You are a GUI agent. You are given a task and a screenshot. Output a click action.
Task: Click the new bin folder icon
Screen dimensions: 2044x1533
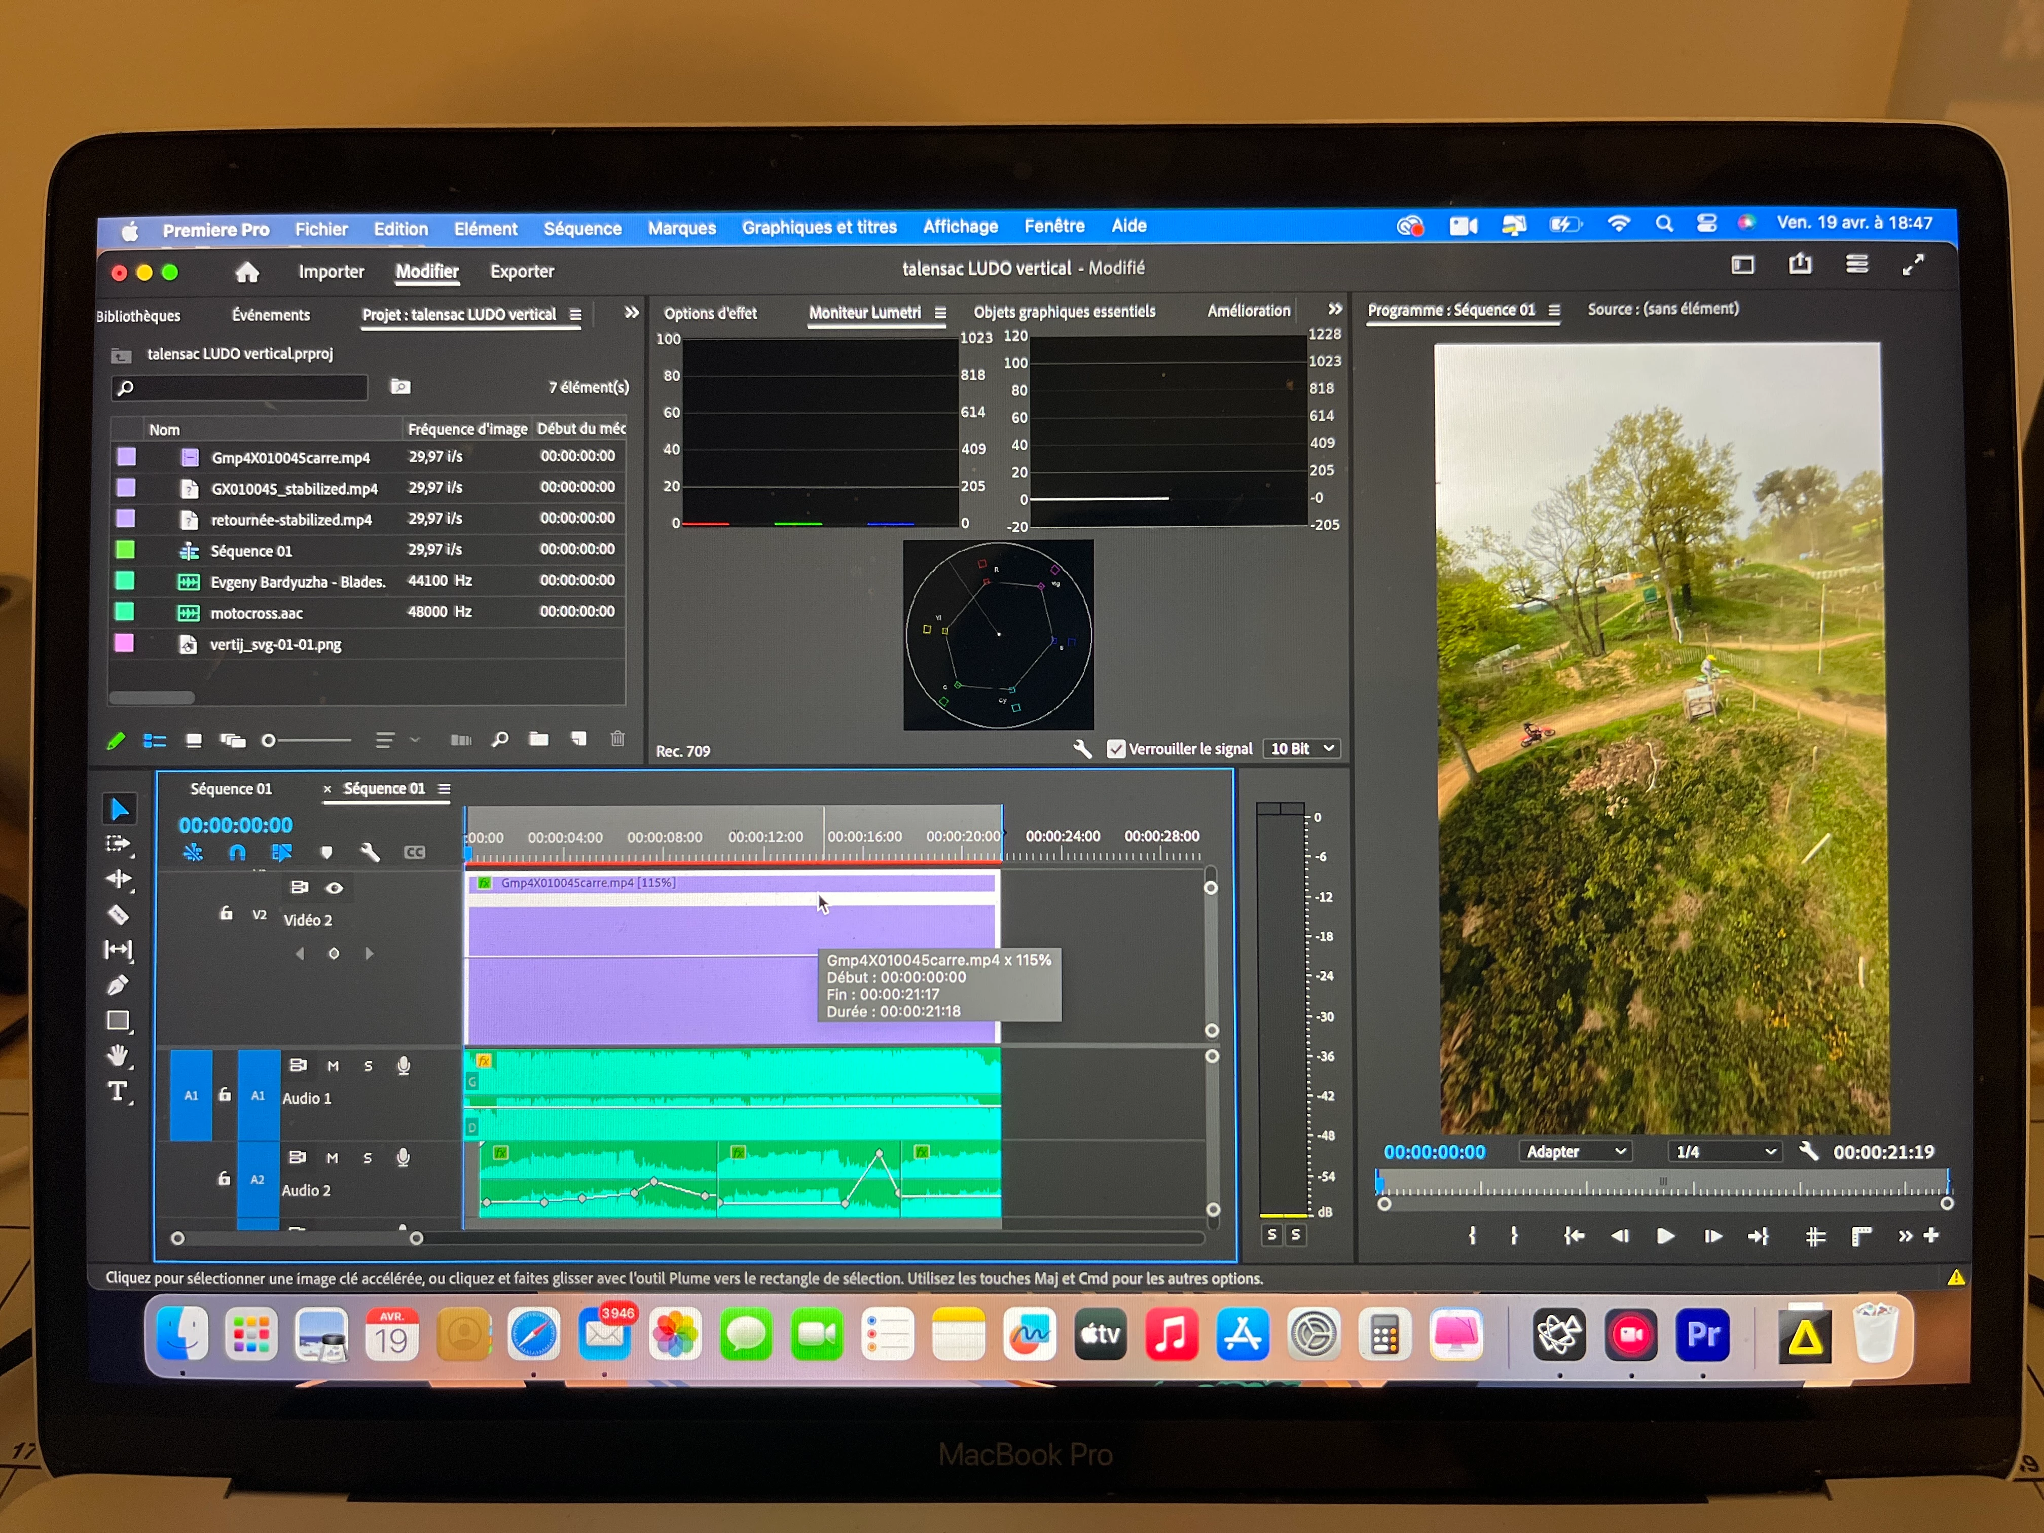(539, 738)
